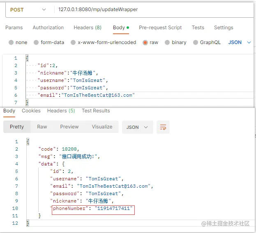Click the response "email" value
The image size is (256, 233).
113,186
